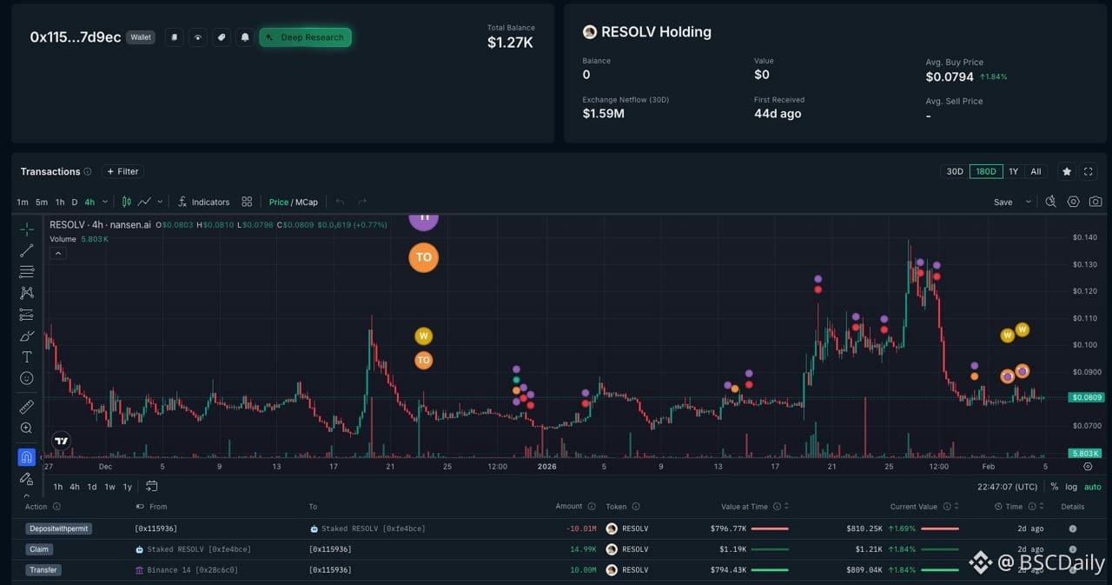Screen dimensions: 1112x585
Task: Open the Save layout dropdown arrow
Action: tap(1029, 202)
